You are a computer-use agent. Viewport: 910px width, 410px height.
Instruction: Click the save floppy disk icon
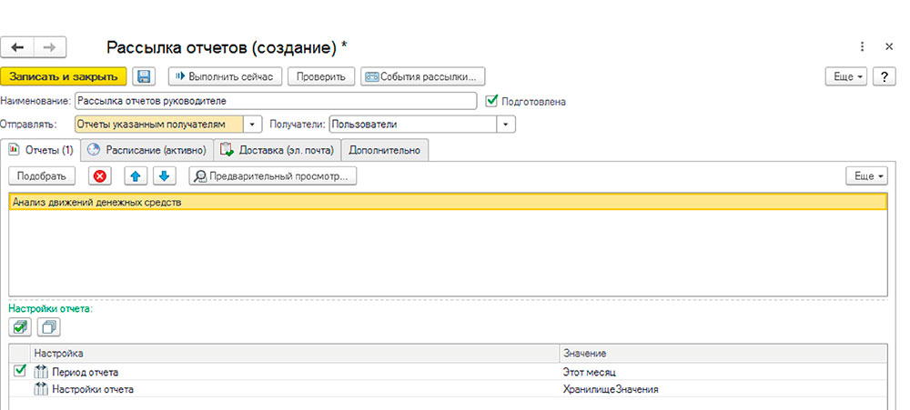[145, 76]
